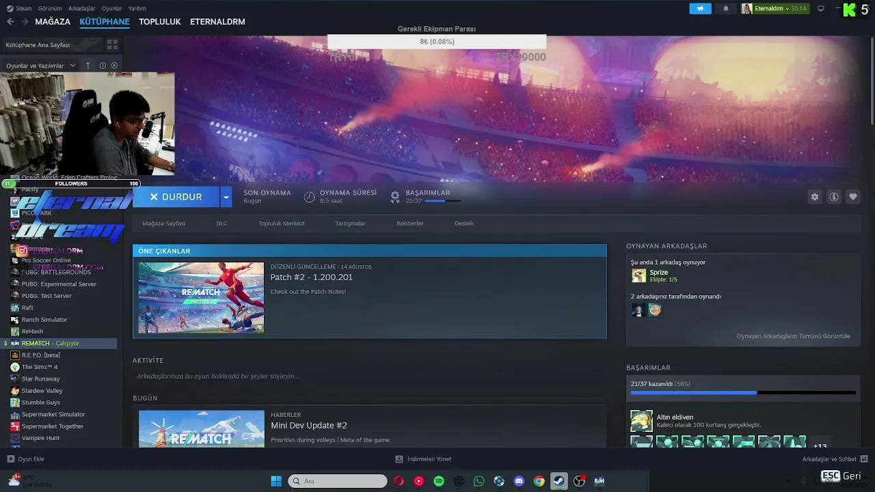Click Kütüphane Ana Sayfası button
Image resolution: width=875 pixels, height=492 pixels.
pos(53,44)
